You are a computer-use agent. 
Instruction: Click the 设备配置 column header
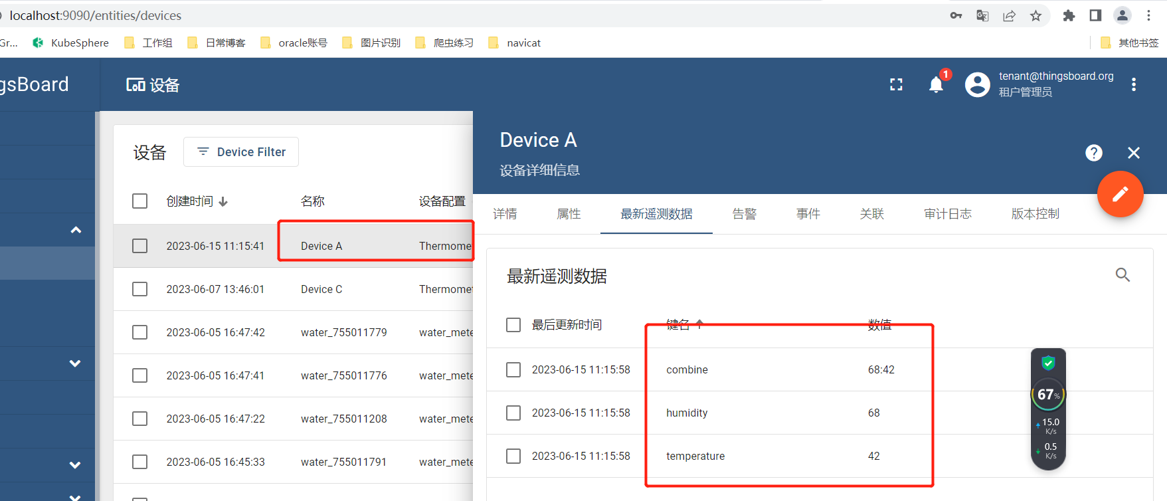pos(442,201)
